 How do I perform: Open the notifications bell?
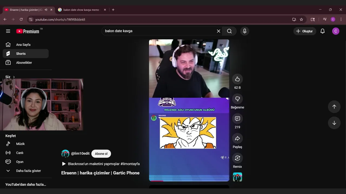[322, 31]
